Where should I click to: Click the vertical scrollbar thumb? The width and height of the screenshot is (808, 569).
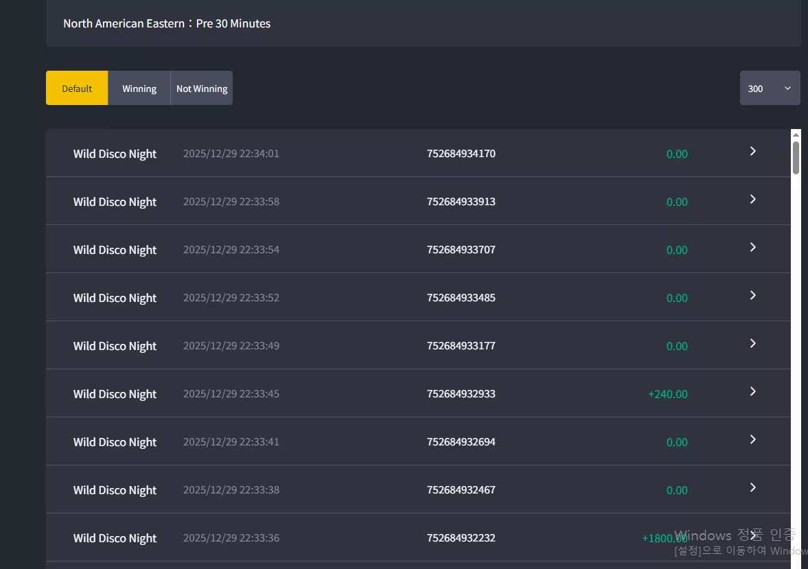(796, 158)
